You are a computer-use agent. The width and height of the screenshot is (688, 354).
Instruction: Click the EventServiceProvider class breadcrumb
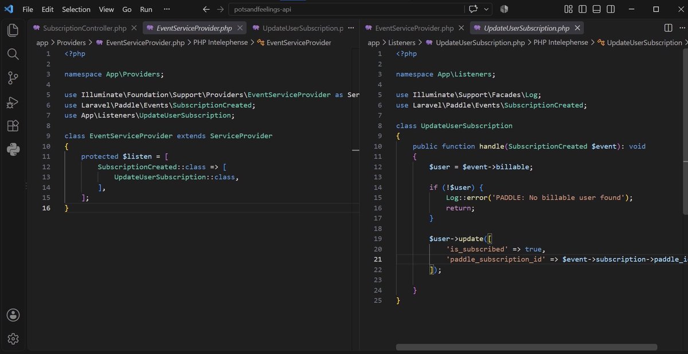click(x=294, y=42)
